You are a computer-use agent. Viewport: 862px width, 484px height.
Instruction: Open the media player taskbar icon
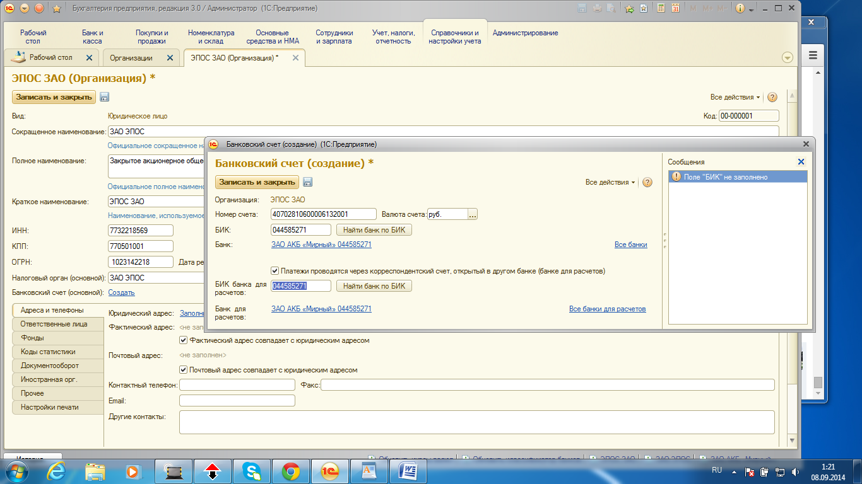coord(133,471)
